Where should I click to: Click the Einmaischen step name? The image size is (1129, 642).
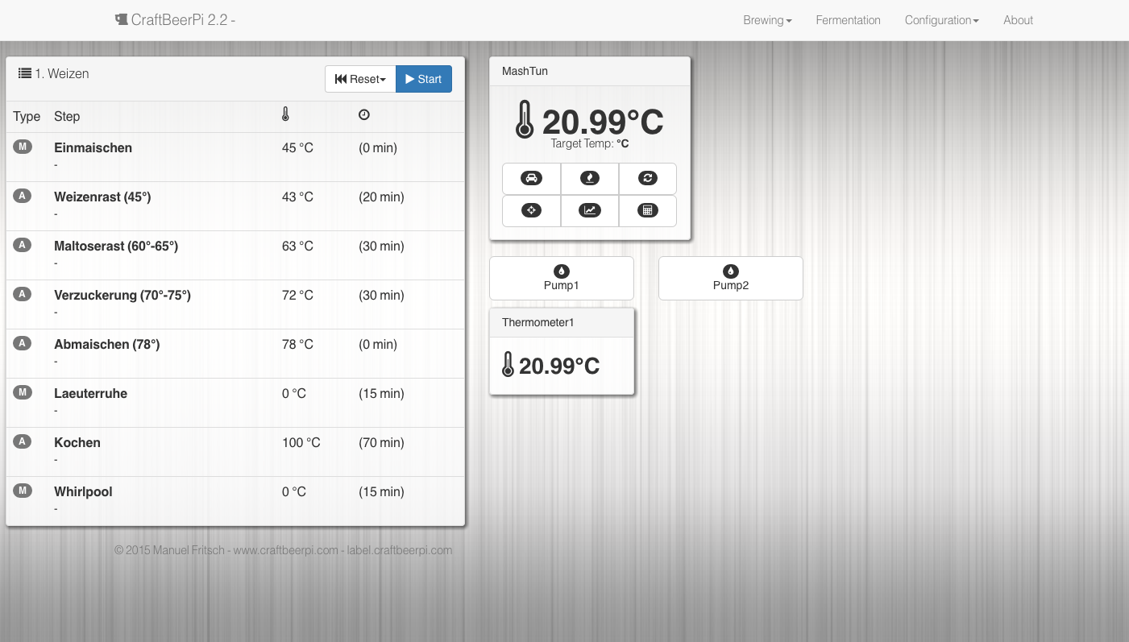pyautogui.click(x=93, y=147)
